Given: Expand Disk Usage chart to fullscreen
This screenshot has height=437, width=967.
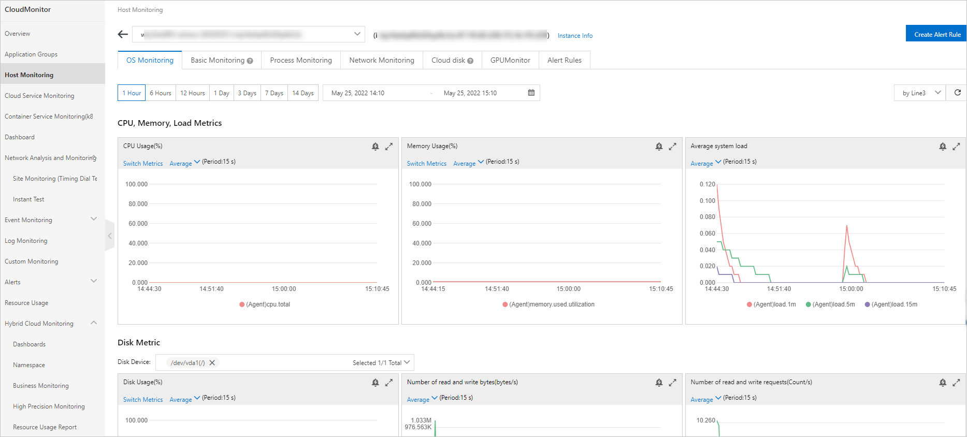Looking at the screenshot, I should tap(389, 383).
